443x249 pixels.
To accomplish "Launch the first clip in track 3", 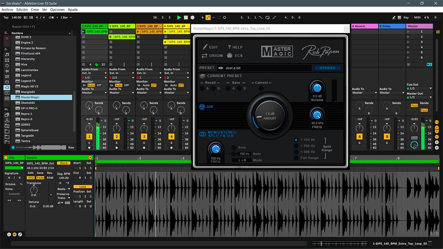I will click(138, 32).
